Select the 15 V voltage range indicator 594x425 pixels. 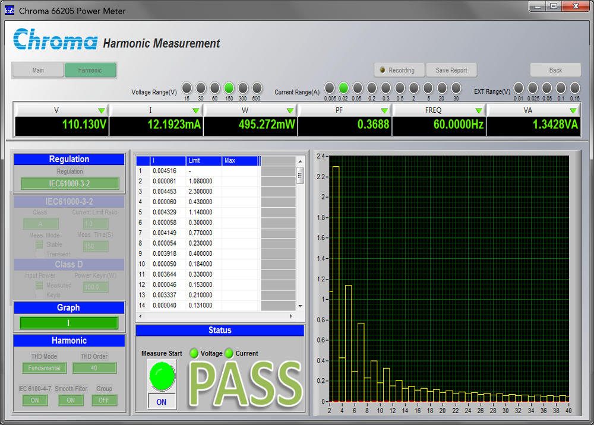187,88
